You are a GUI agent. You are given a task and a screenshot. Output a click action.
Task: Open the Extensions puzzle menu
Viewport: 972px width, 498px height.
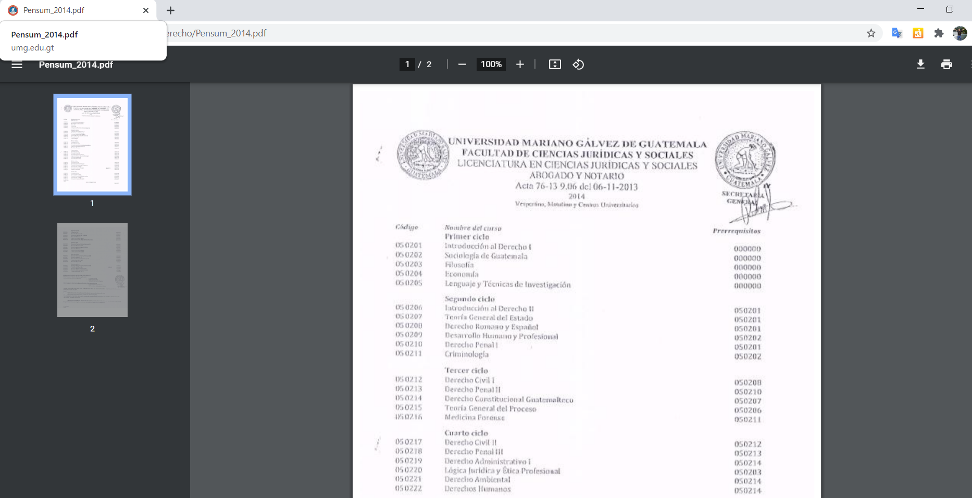(x=939, y=33)
